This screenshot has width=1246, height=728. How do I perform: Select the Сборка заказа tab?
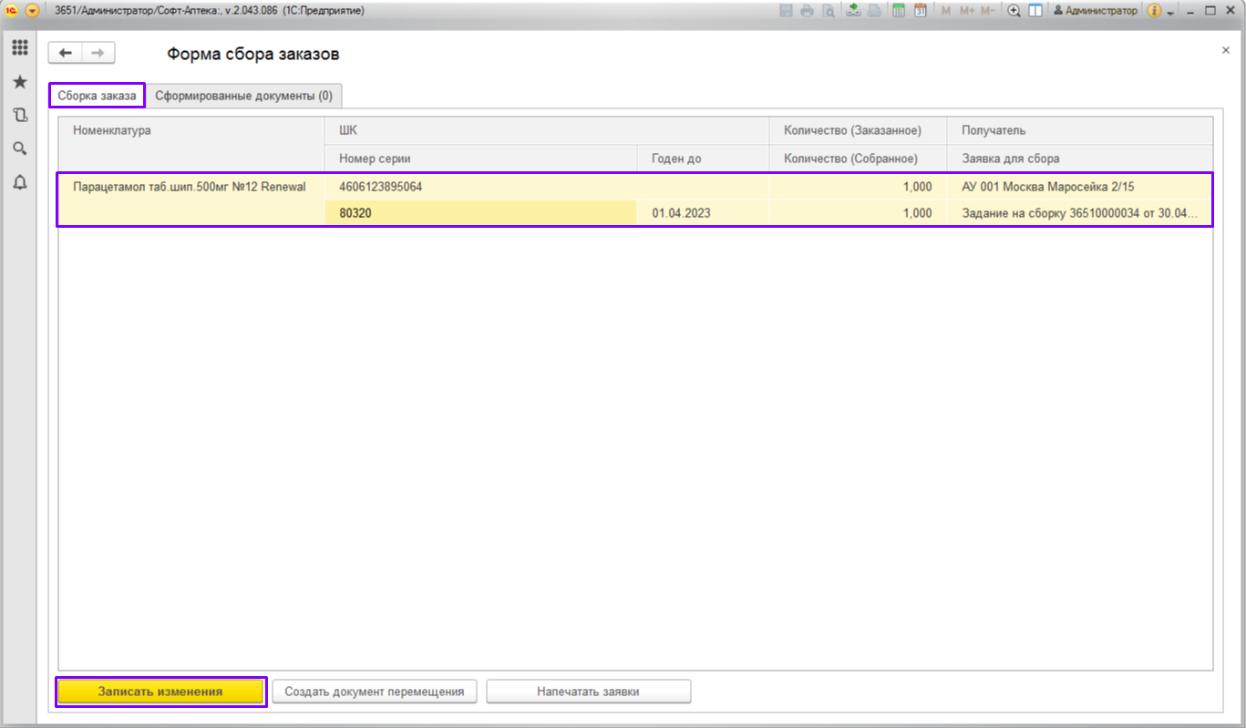point(97,95)
